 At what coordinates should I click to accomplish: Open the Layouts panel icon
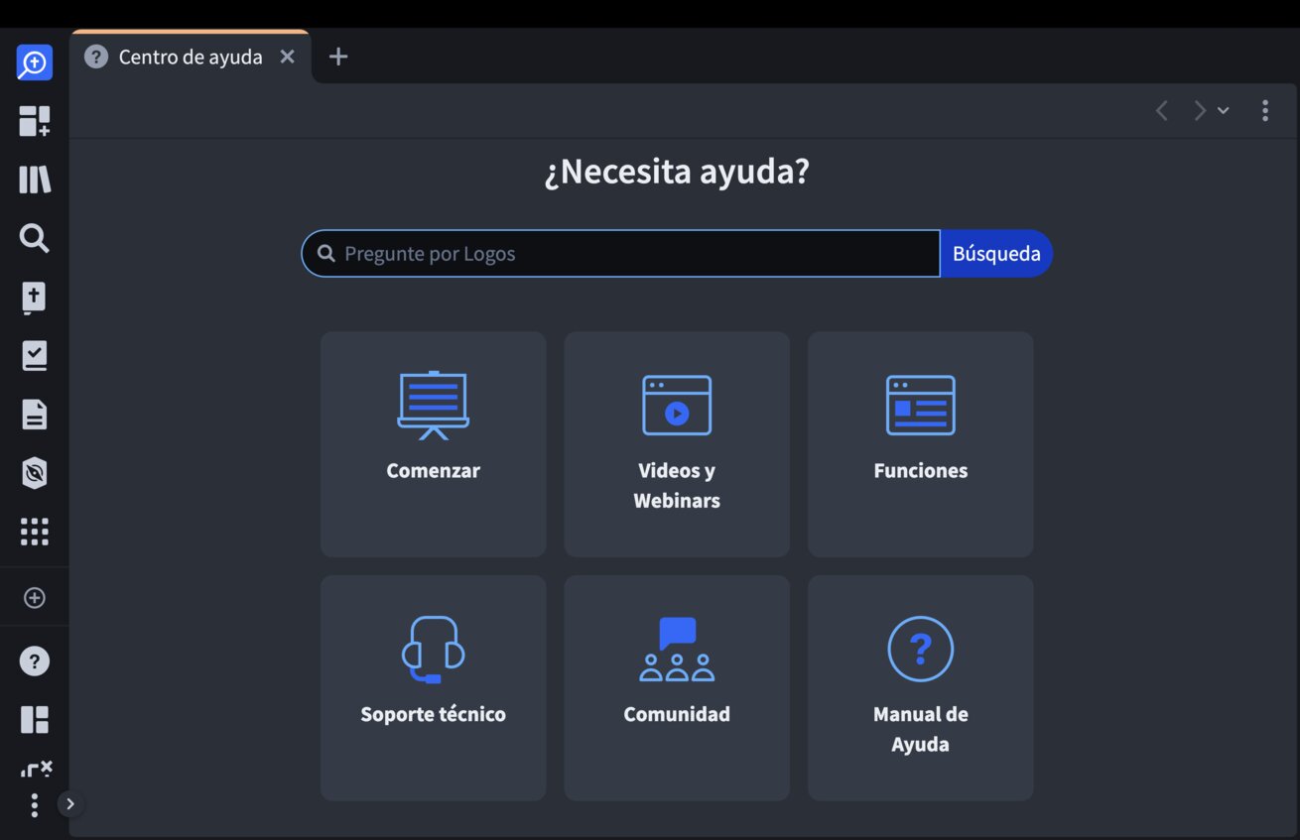coord(35,720)
